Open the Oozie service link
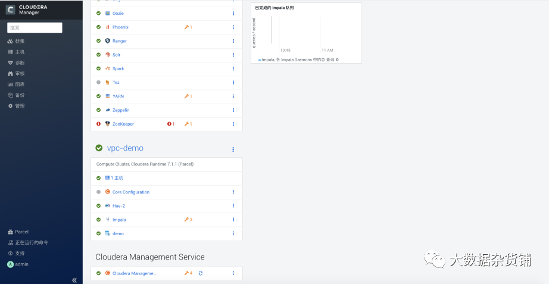The image size is (549, 284). click(118, 13)
